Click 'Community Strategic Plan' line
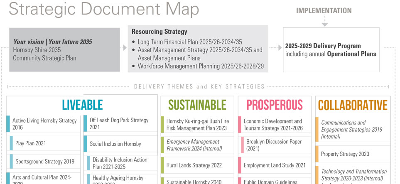 click(44, 58)
